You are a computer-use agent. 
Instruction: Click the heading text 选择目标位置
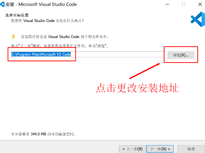click(x=17, y=15)
